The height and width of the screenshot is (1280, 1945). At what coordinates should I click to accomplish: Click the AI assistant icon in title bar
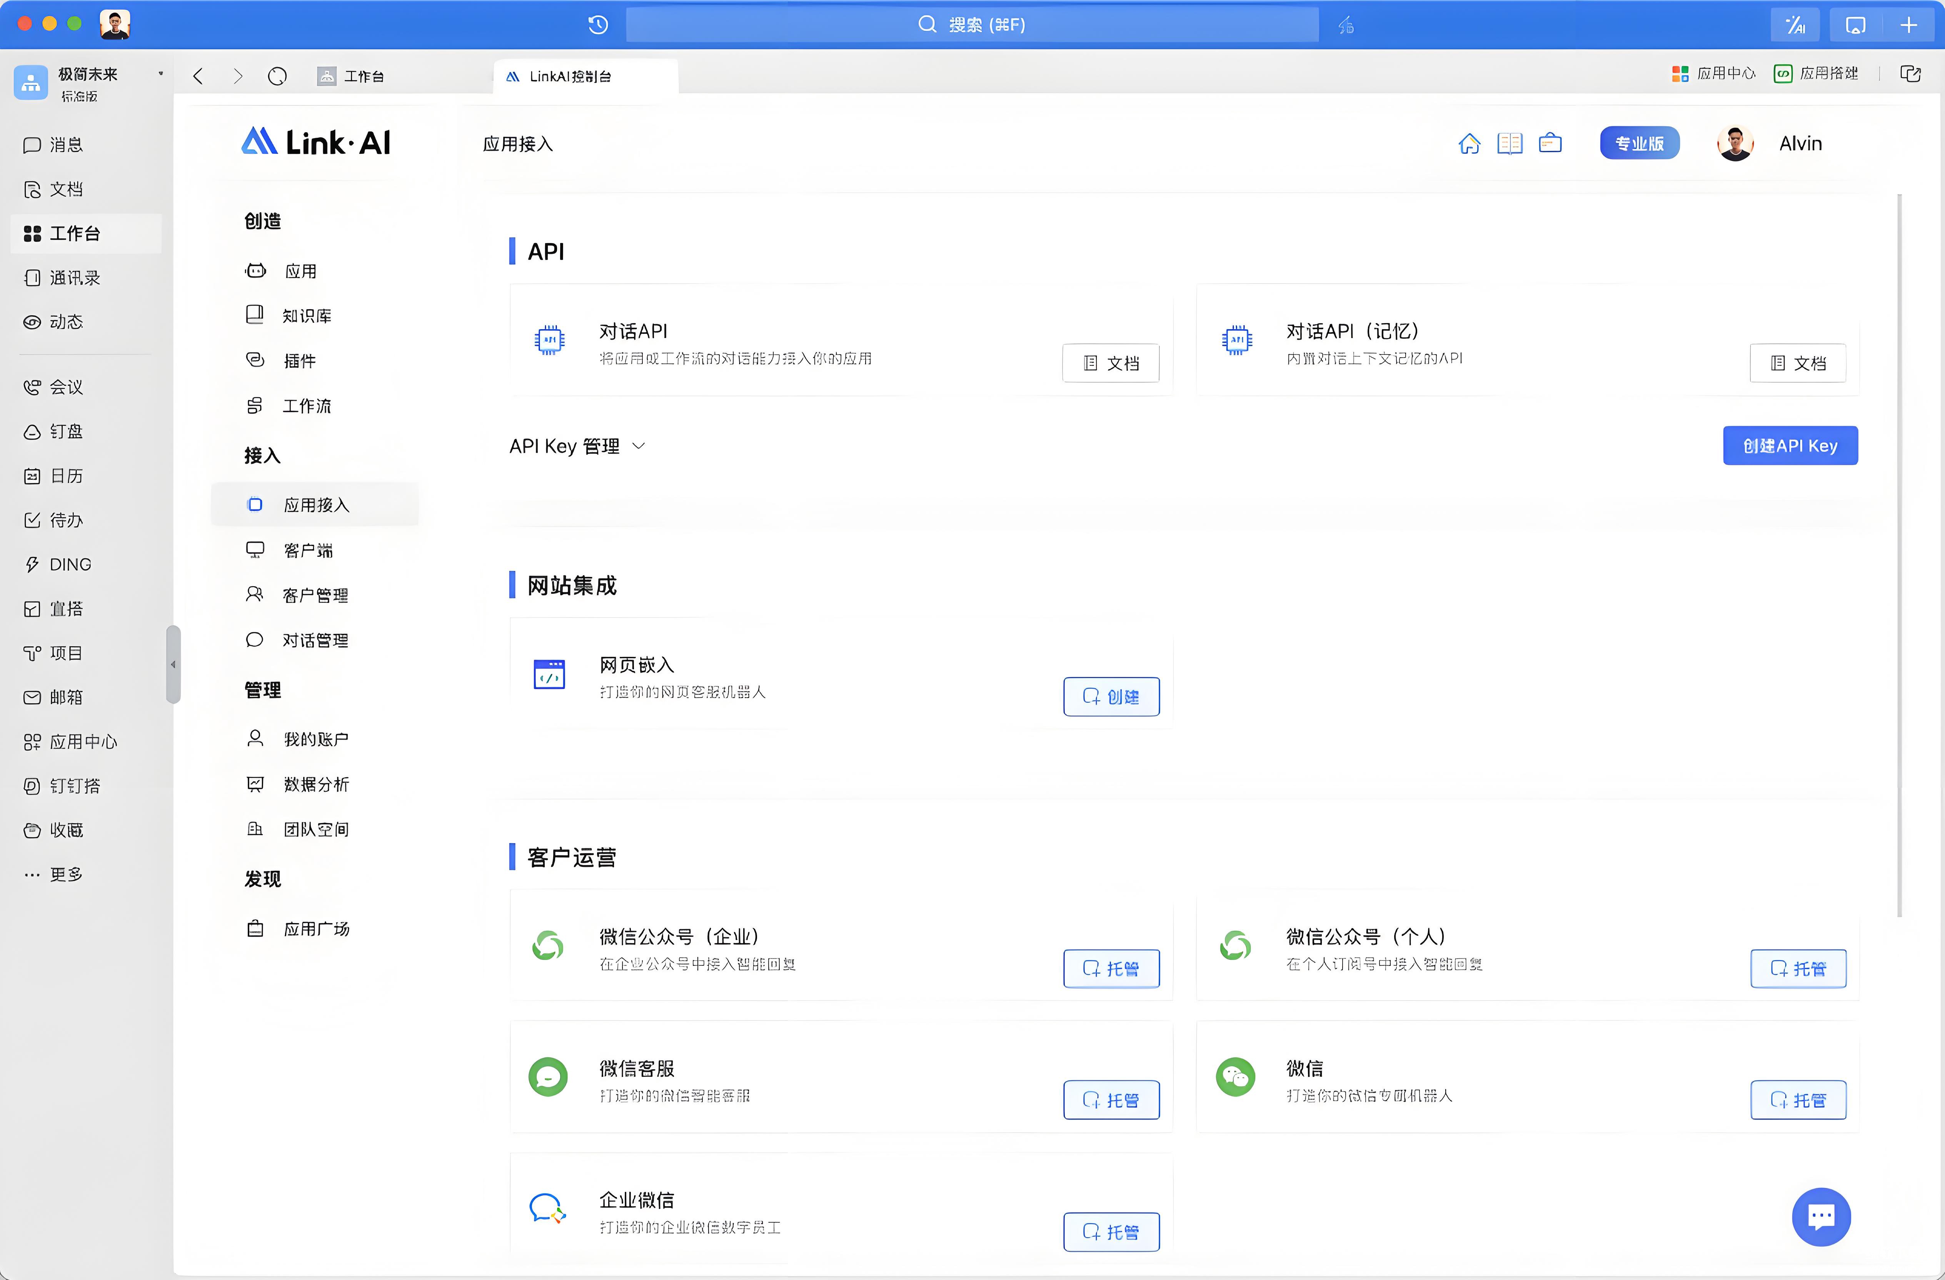pos(1795,25)
